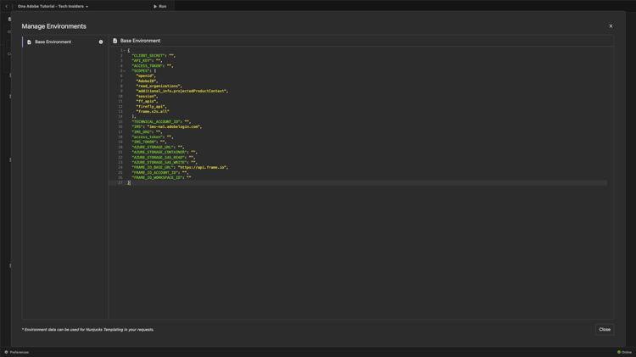Click the "FRAME_IO_ACCOUNT_ID" line
636x357 pixels.
point(159,172)
